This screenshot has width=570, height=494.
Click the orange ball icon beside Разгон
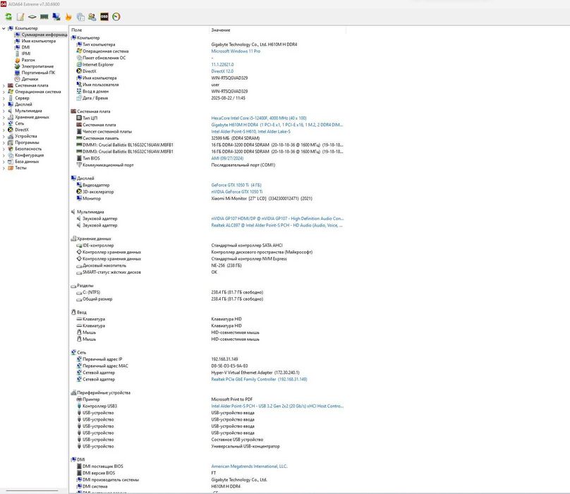click(x=17, y=60)
